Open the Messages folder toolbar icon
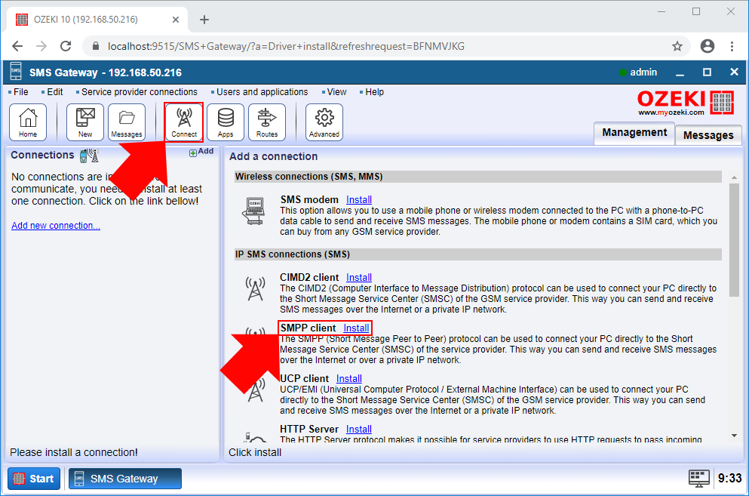Viewport: 749px width, 496px height. click(x=126, y=121)
